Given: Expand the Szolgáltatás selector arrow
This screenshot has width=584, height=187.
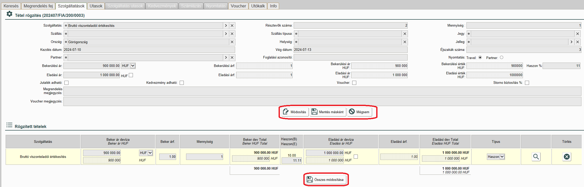Looking at the screenshot, I should click(226, 26).
